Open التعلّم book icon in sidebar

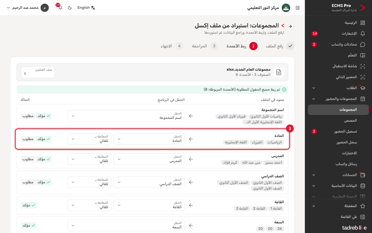[x=363, y=55]
